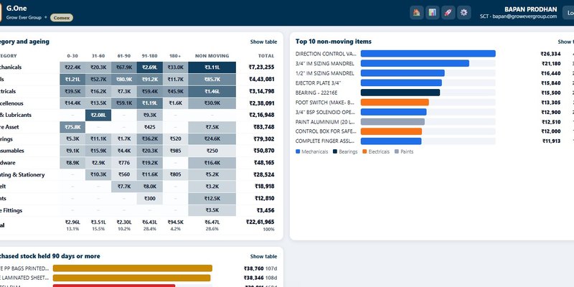The image size is (574, 287).
Task: Click the Comex company badge
Action: point(62,17)
